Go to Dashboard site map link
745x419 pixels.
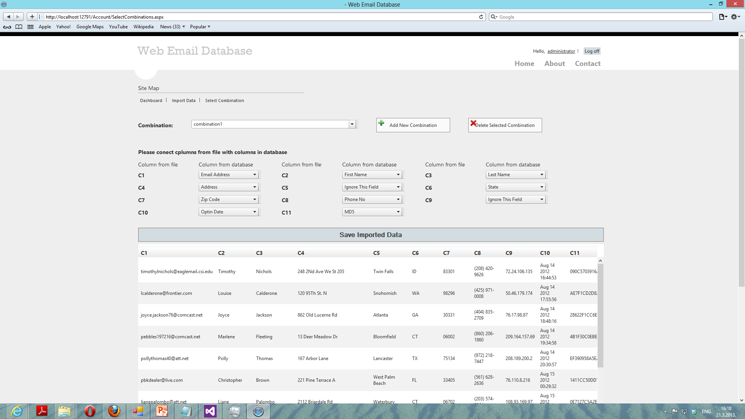pyautogui.click(x=151, y=100)
